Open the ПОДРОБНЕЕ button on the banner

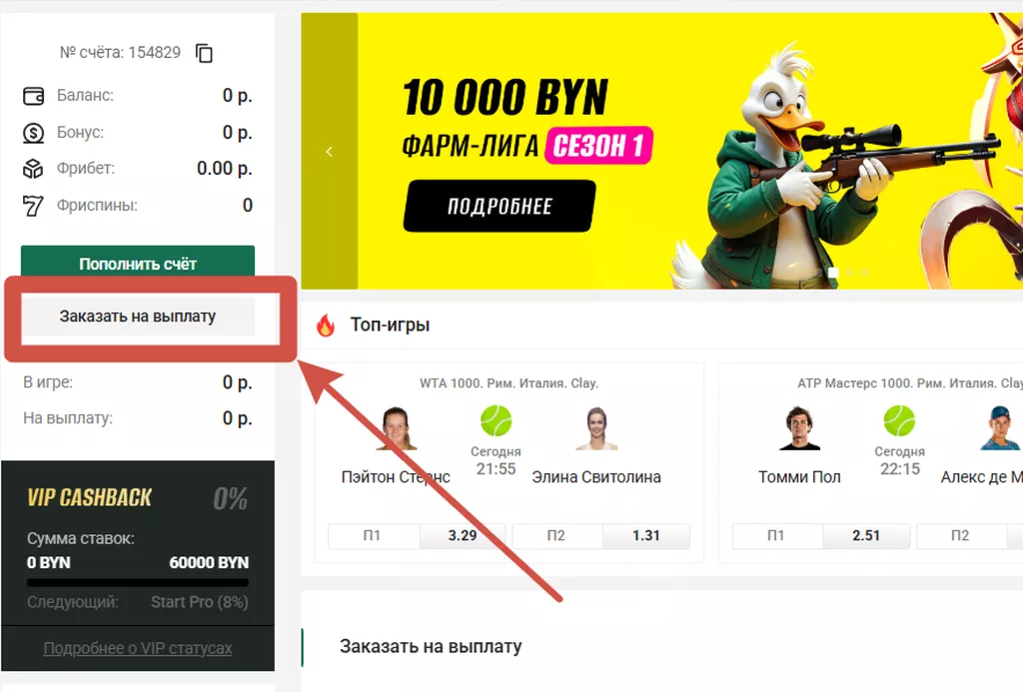click(x=500, y=206)
